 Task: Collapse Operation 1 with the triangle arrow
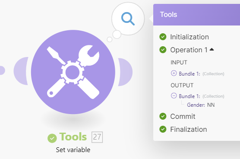[x=212, y=49]
